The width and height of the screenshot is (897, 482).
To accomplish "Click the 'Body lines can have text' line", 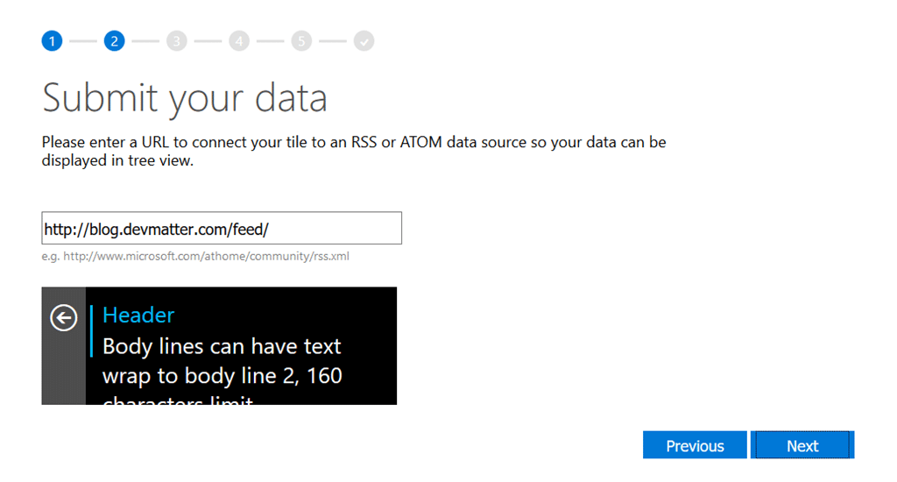I will [222, 346].
